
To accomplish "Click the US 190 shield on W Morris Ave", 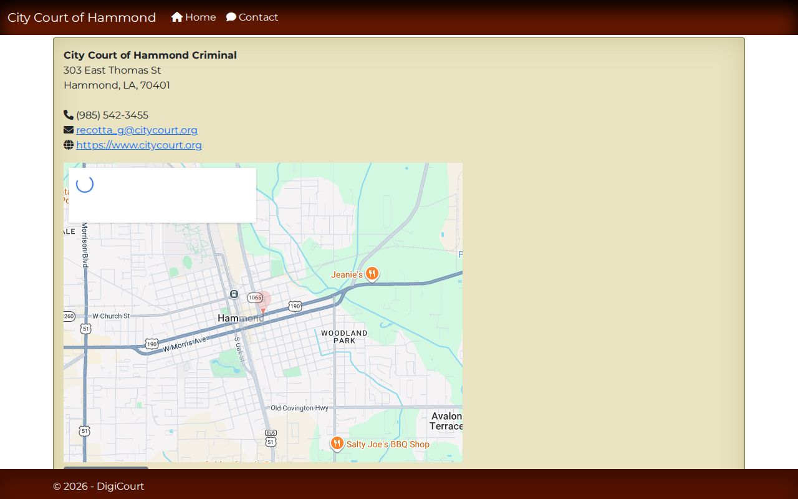I will tap(151, 344).
